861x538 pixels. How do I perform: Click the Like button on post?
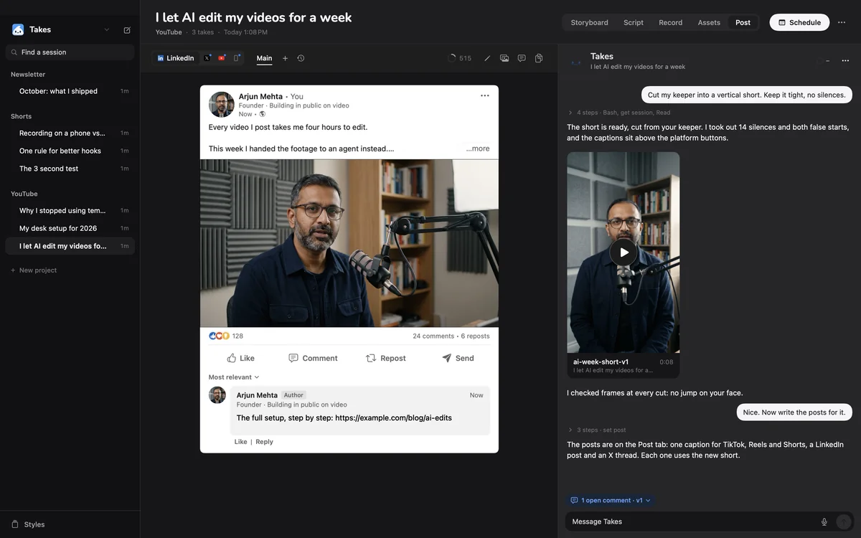click(x=240, y=358)
